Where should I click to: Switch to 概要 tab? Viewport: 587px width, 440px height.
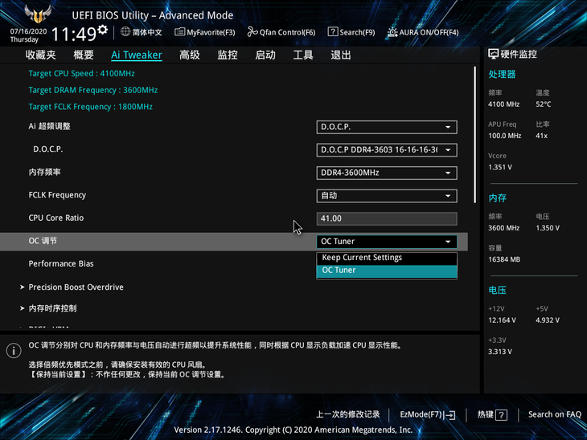point(84,55)
